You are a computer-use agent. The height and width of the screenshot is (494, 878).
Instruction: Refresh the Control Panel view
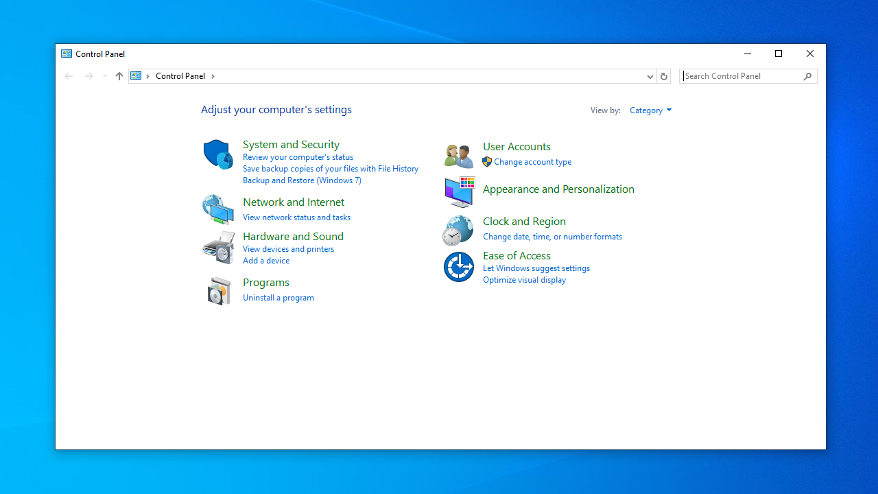[x=663, y=76]
